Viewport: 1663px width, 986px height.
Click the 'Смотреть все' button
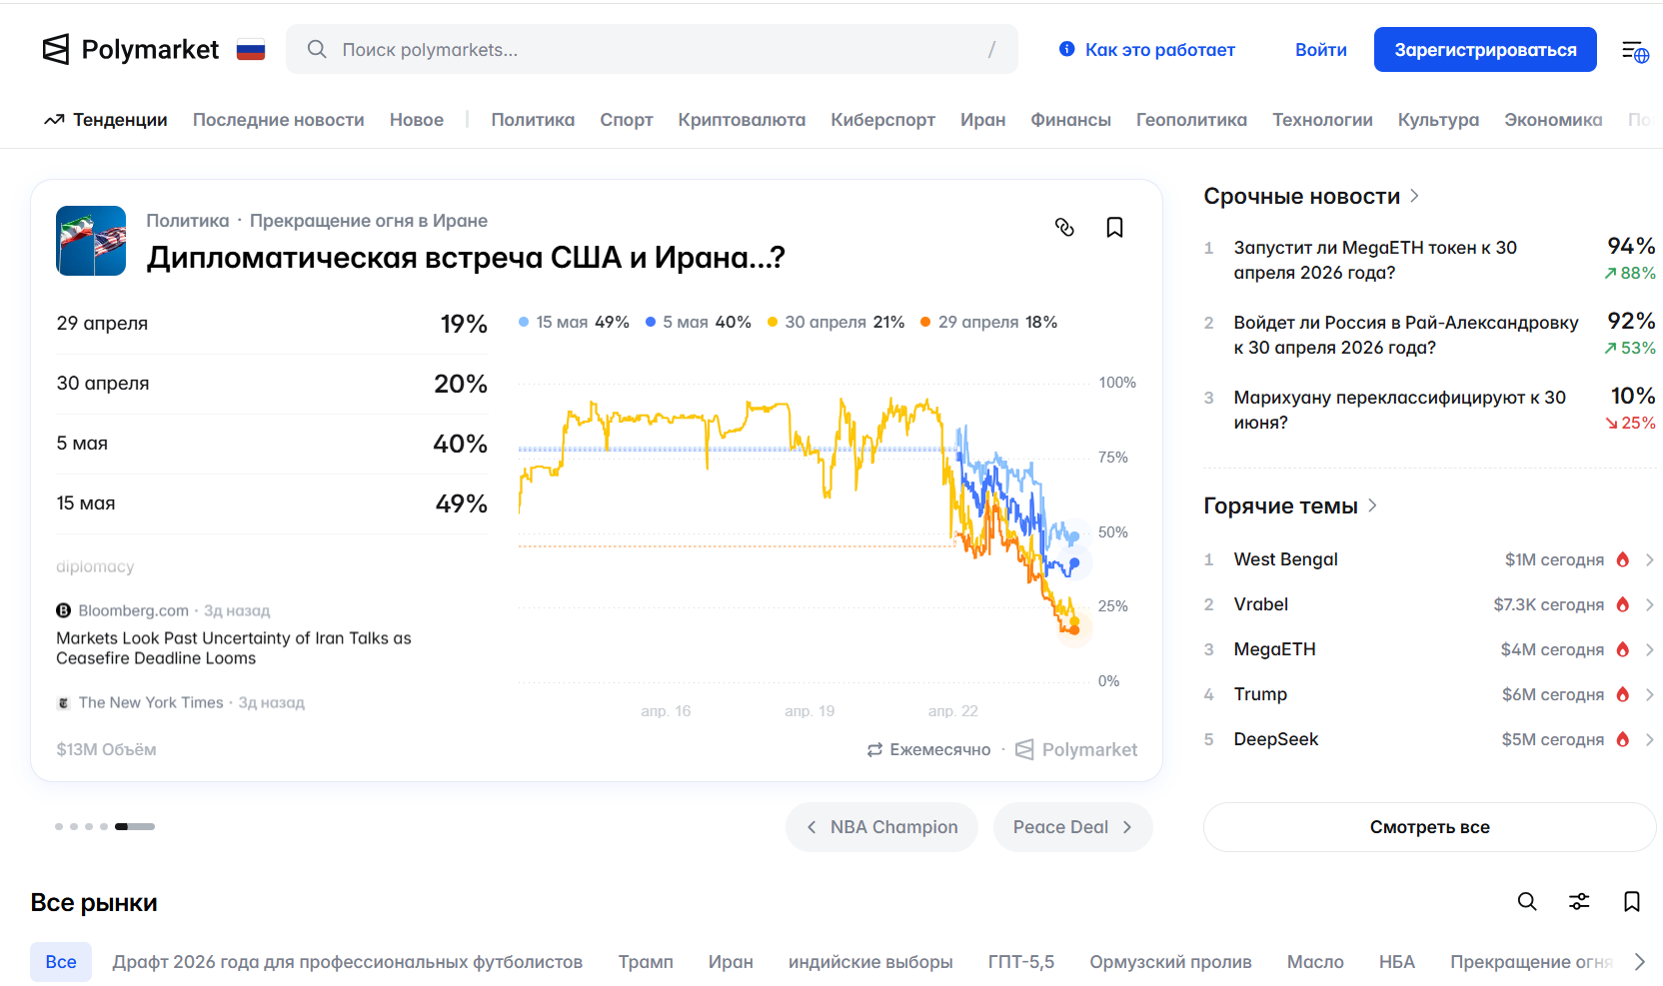coord(1429,827)
